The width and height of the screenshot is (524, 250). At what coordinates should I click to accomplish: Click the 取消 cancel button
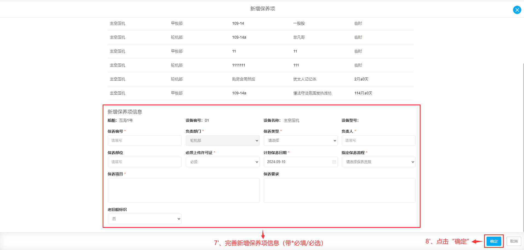pos(514,241)
